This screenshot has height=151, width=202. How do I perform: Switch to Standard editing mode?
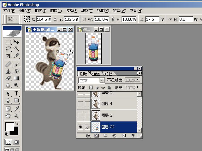tap(8, 142)
